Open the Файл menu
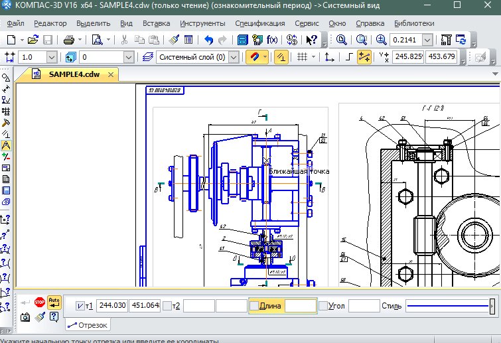 pyautogui.click(x=16, y=23)
